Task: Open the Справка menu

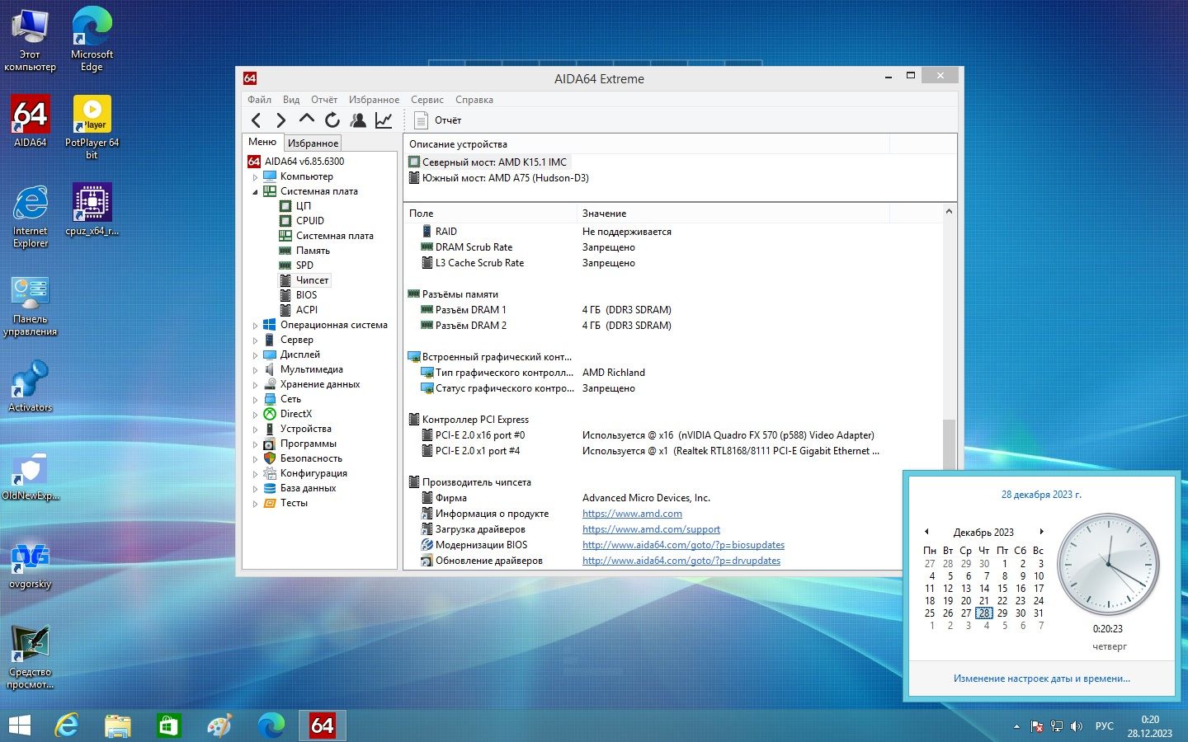Action: (x=474, y=100)
